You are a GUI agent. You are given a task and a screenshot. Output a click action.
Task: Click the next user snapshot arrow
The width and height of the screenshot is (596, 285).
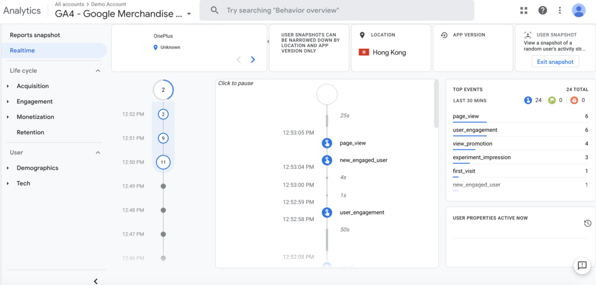[x=253, y=59]
